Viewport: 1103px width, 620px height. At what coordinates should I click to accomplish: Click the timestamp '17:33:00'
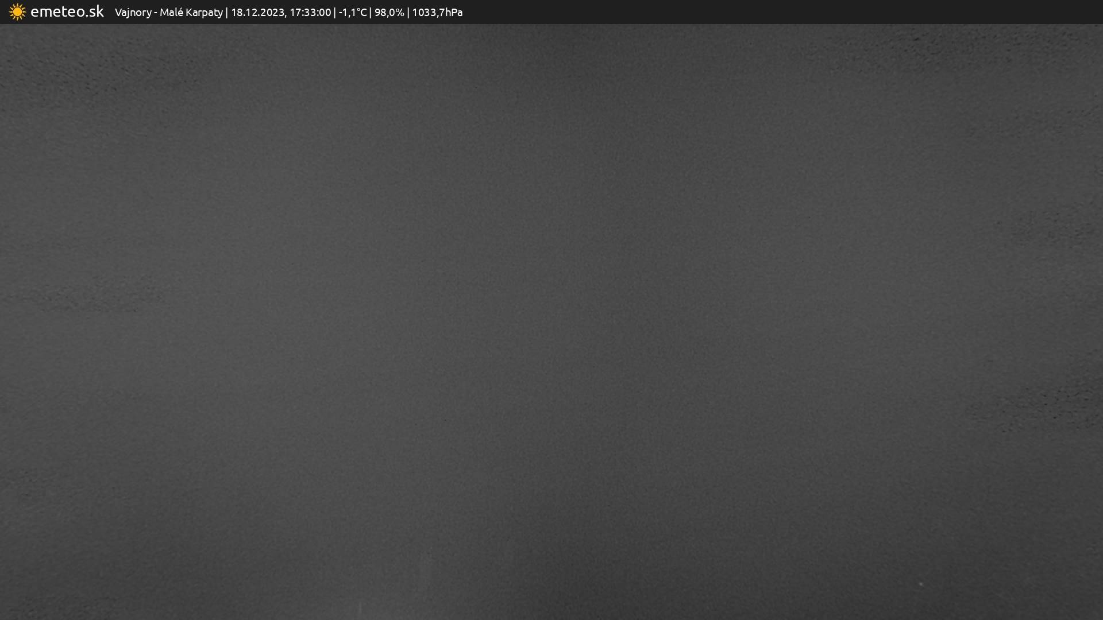pyautogui.click(x=310, y=13)
